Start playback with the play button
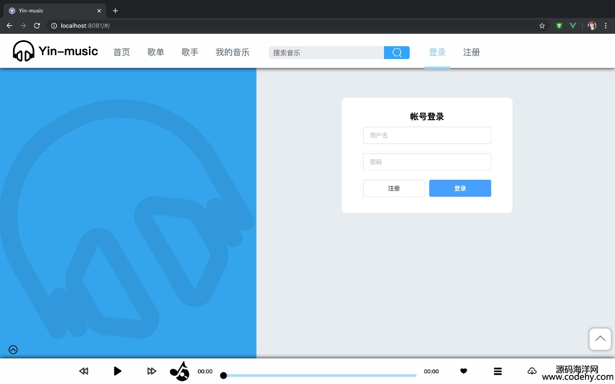 117,371
